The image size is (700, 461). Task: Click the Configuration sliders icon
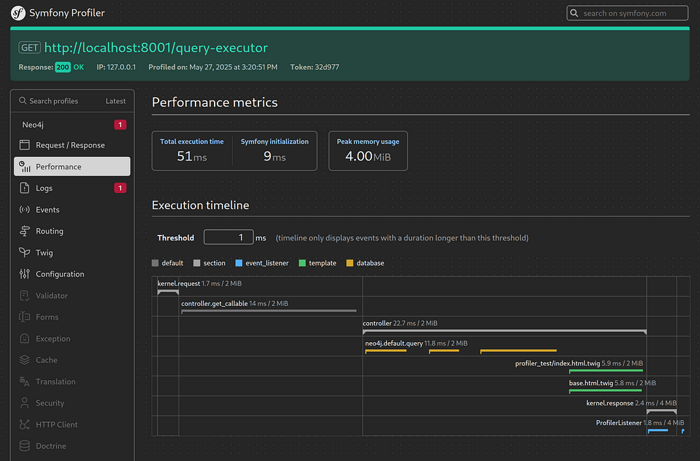coord(25,274)
